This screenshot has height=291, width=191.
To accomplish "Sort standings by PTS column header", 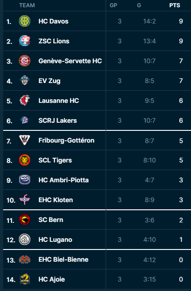I will [175, 5].
